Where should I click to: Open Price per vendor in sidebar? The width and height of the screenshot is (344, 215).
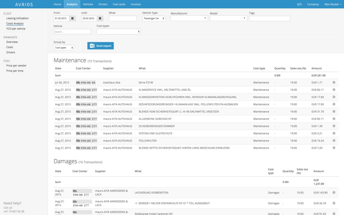17,66
